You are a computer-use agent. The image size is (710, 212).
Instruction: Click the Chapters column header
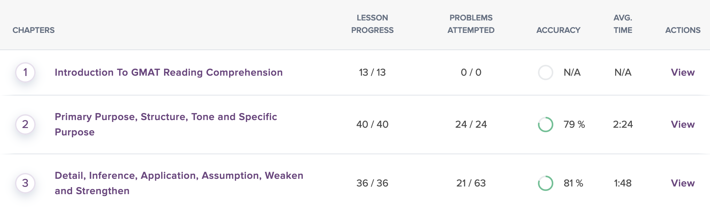[34, 30]
